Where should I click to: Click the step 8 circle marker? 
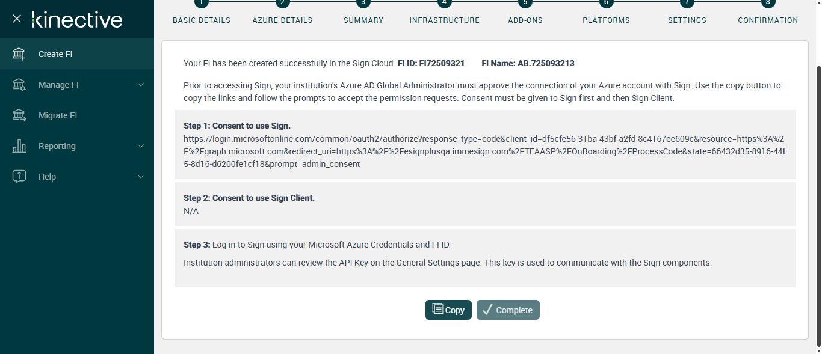point(768,2)
